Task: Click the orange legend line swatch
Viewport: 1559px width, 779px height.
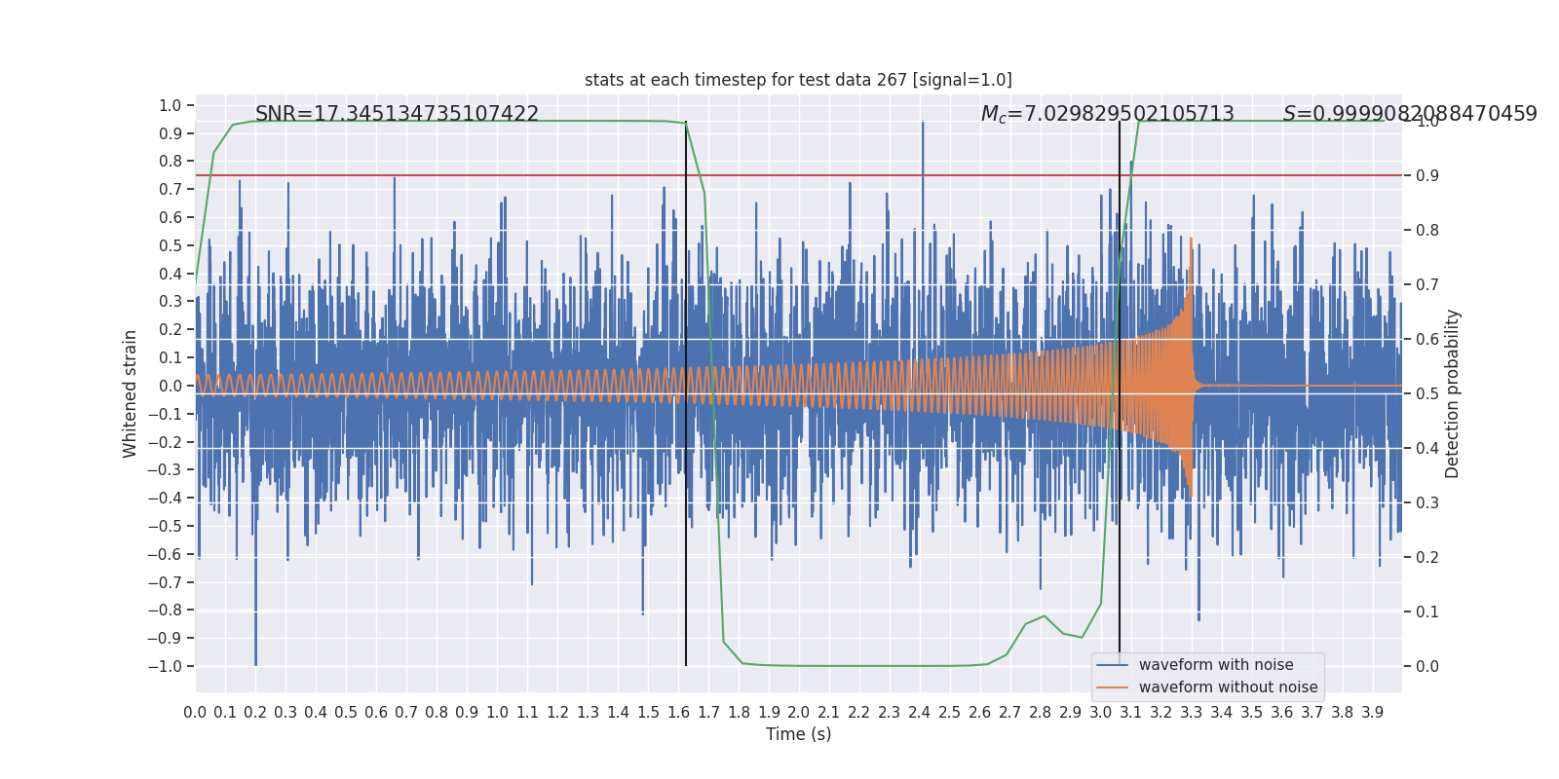Action: (1113, 687)
